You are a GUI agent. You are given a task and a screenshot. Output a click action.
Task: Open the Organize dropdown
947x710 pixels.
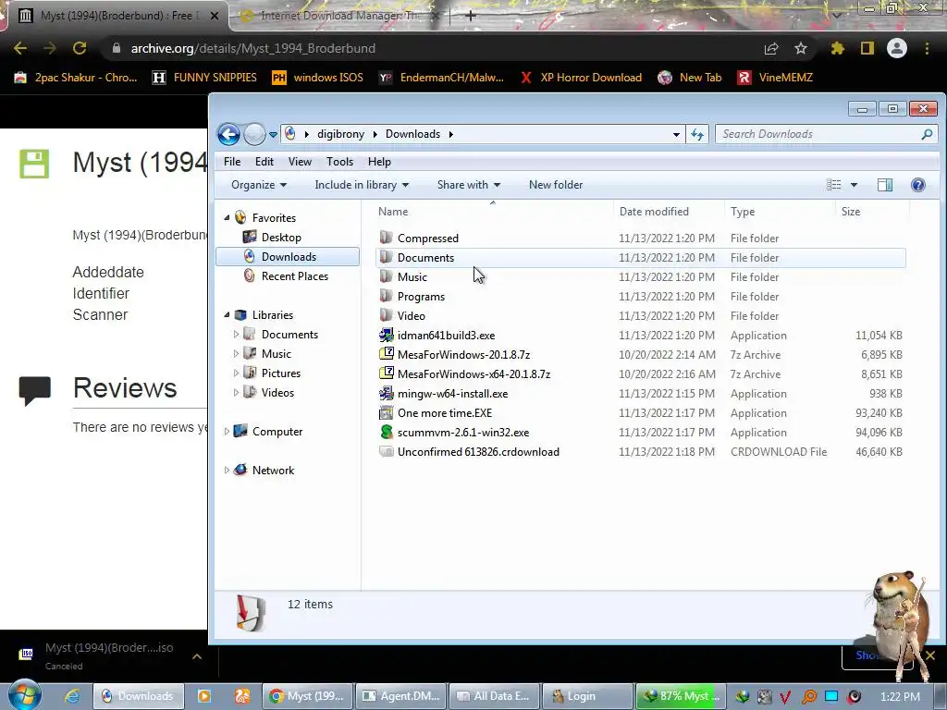259,185
